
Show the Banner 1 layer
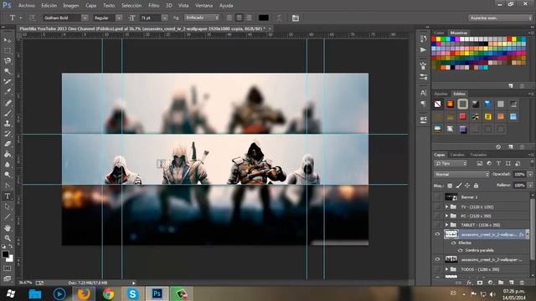click(437, 197)
